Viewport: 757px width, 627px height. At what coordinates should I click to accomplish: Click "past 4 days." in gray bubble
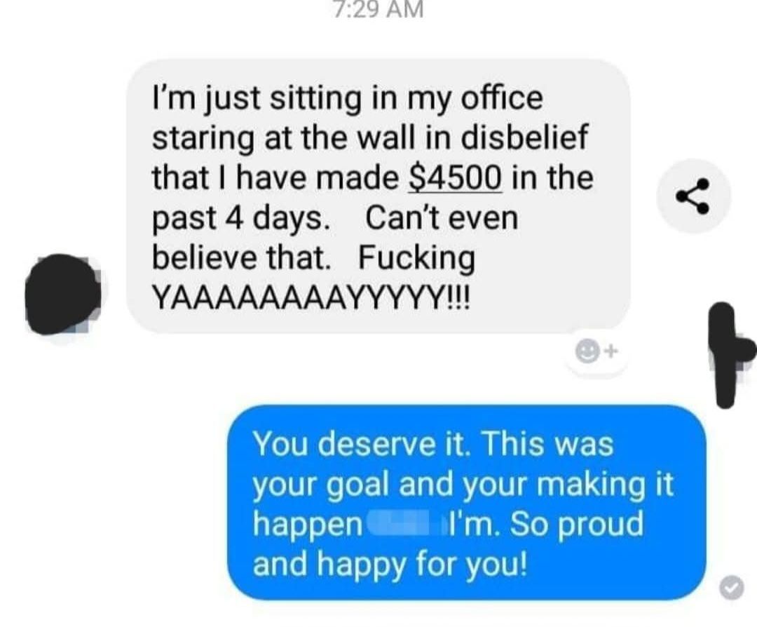pos(242,220)
